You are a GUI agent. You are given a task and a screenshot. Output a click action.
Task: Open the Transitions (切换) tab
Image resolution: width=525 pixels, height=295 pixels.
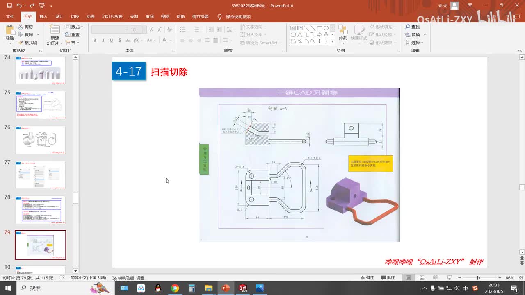[75, 17]
